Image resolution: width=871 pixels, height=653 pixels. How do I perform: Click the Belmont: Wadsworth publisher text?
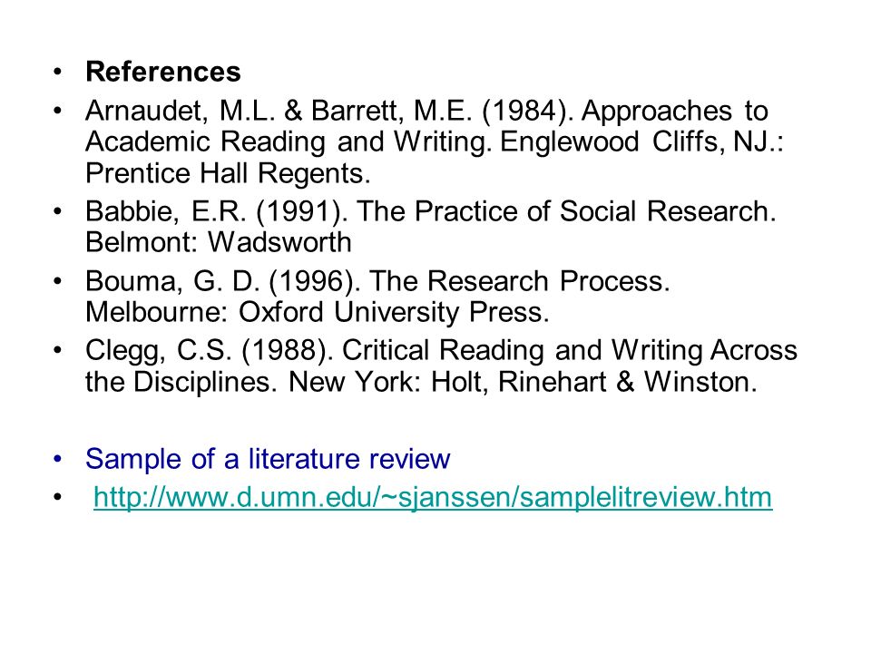[219, 243]
